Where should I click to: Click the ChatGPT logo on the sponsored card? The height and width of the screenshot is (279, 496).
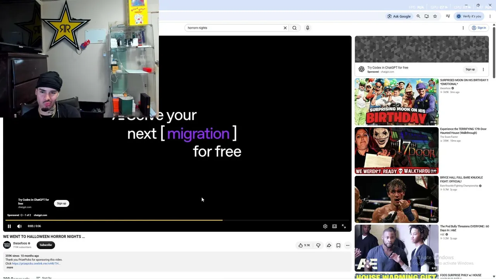(x=362, y=69)
